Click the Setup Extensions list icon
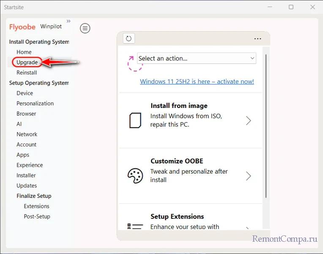This screenshot has width=323, height=254. [135, 226]
